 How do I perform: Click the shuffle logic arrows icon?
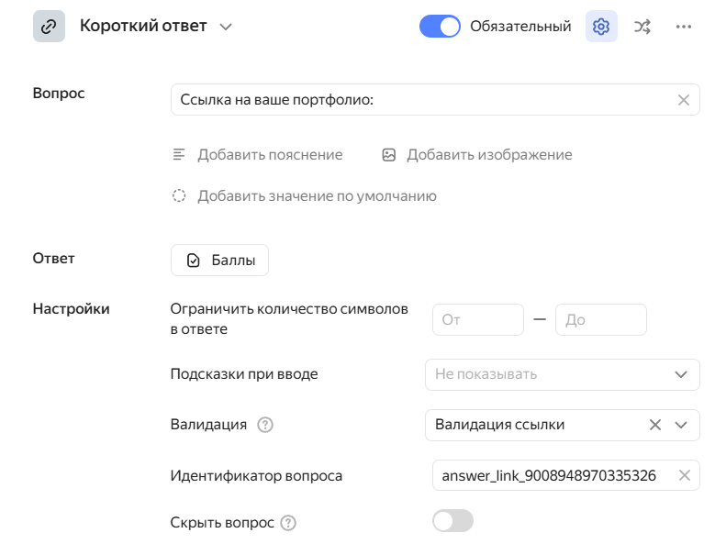pos(642,27)
